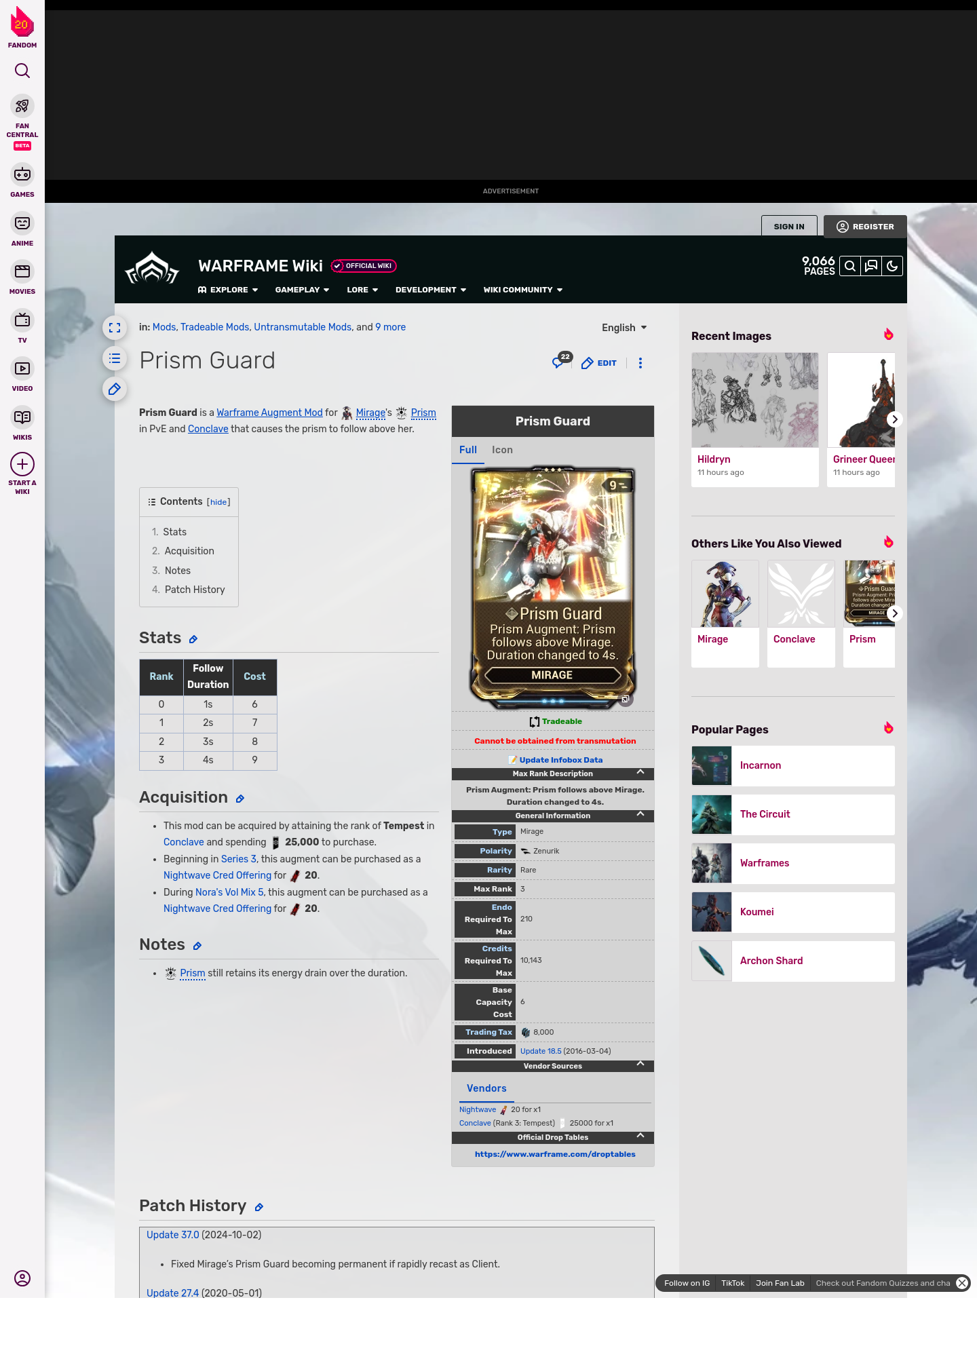Open the Wiki Community dropdown menu
Image resolution: width=977 pixels, height=1357 pixels.
[x=523, y=290]
